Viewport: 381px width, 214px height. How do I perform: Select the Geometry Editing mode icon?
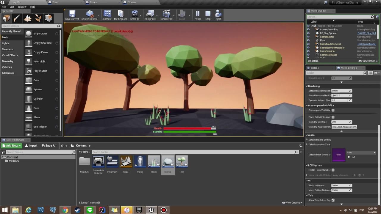[x=49, y=18]
